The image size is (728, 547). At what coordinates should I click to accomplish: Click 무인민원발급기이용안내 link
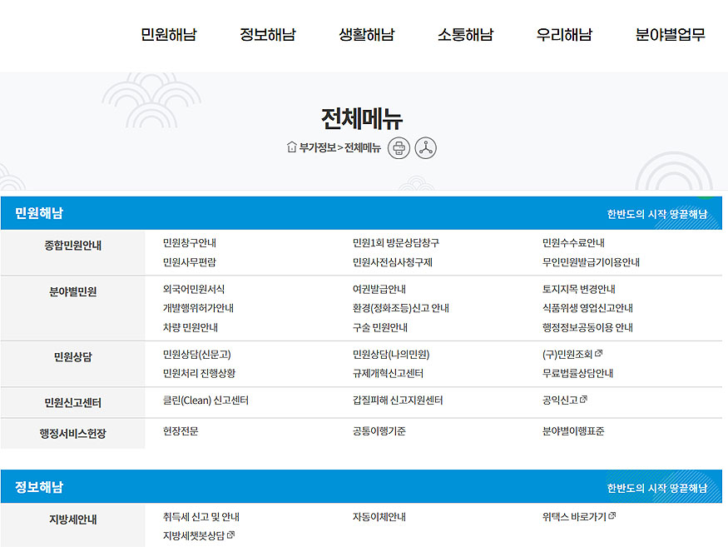pyautogui.click(x=591, y=262)
